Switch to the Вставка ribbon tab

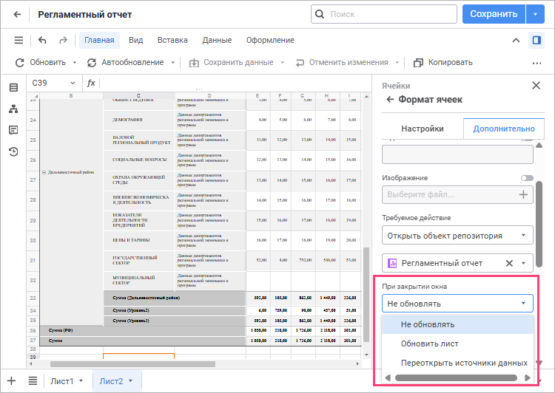[x=172, y=41]
